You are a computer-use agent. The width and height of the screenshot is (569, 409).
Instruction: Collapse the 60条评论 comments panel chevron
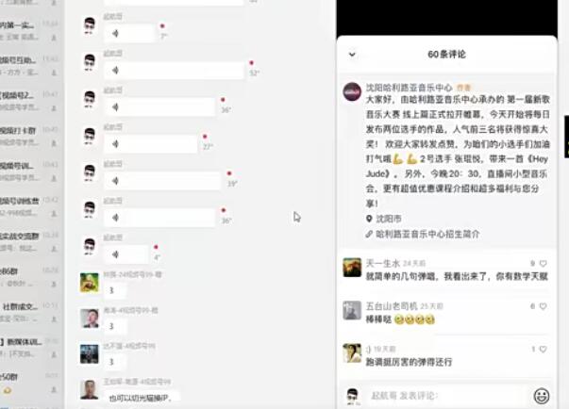click(x=352, y=55)
